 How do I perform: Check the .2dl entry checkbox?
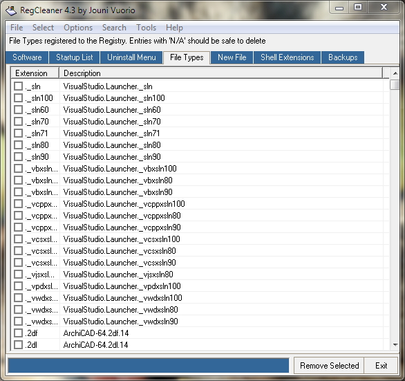19,345
